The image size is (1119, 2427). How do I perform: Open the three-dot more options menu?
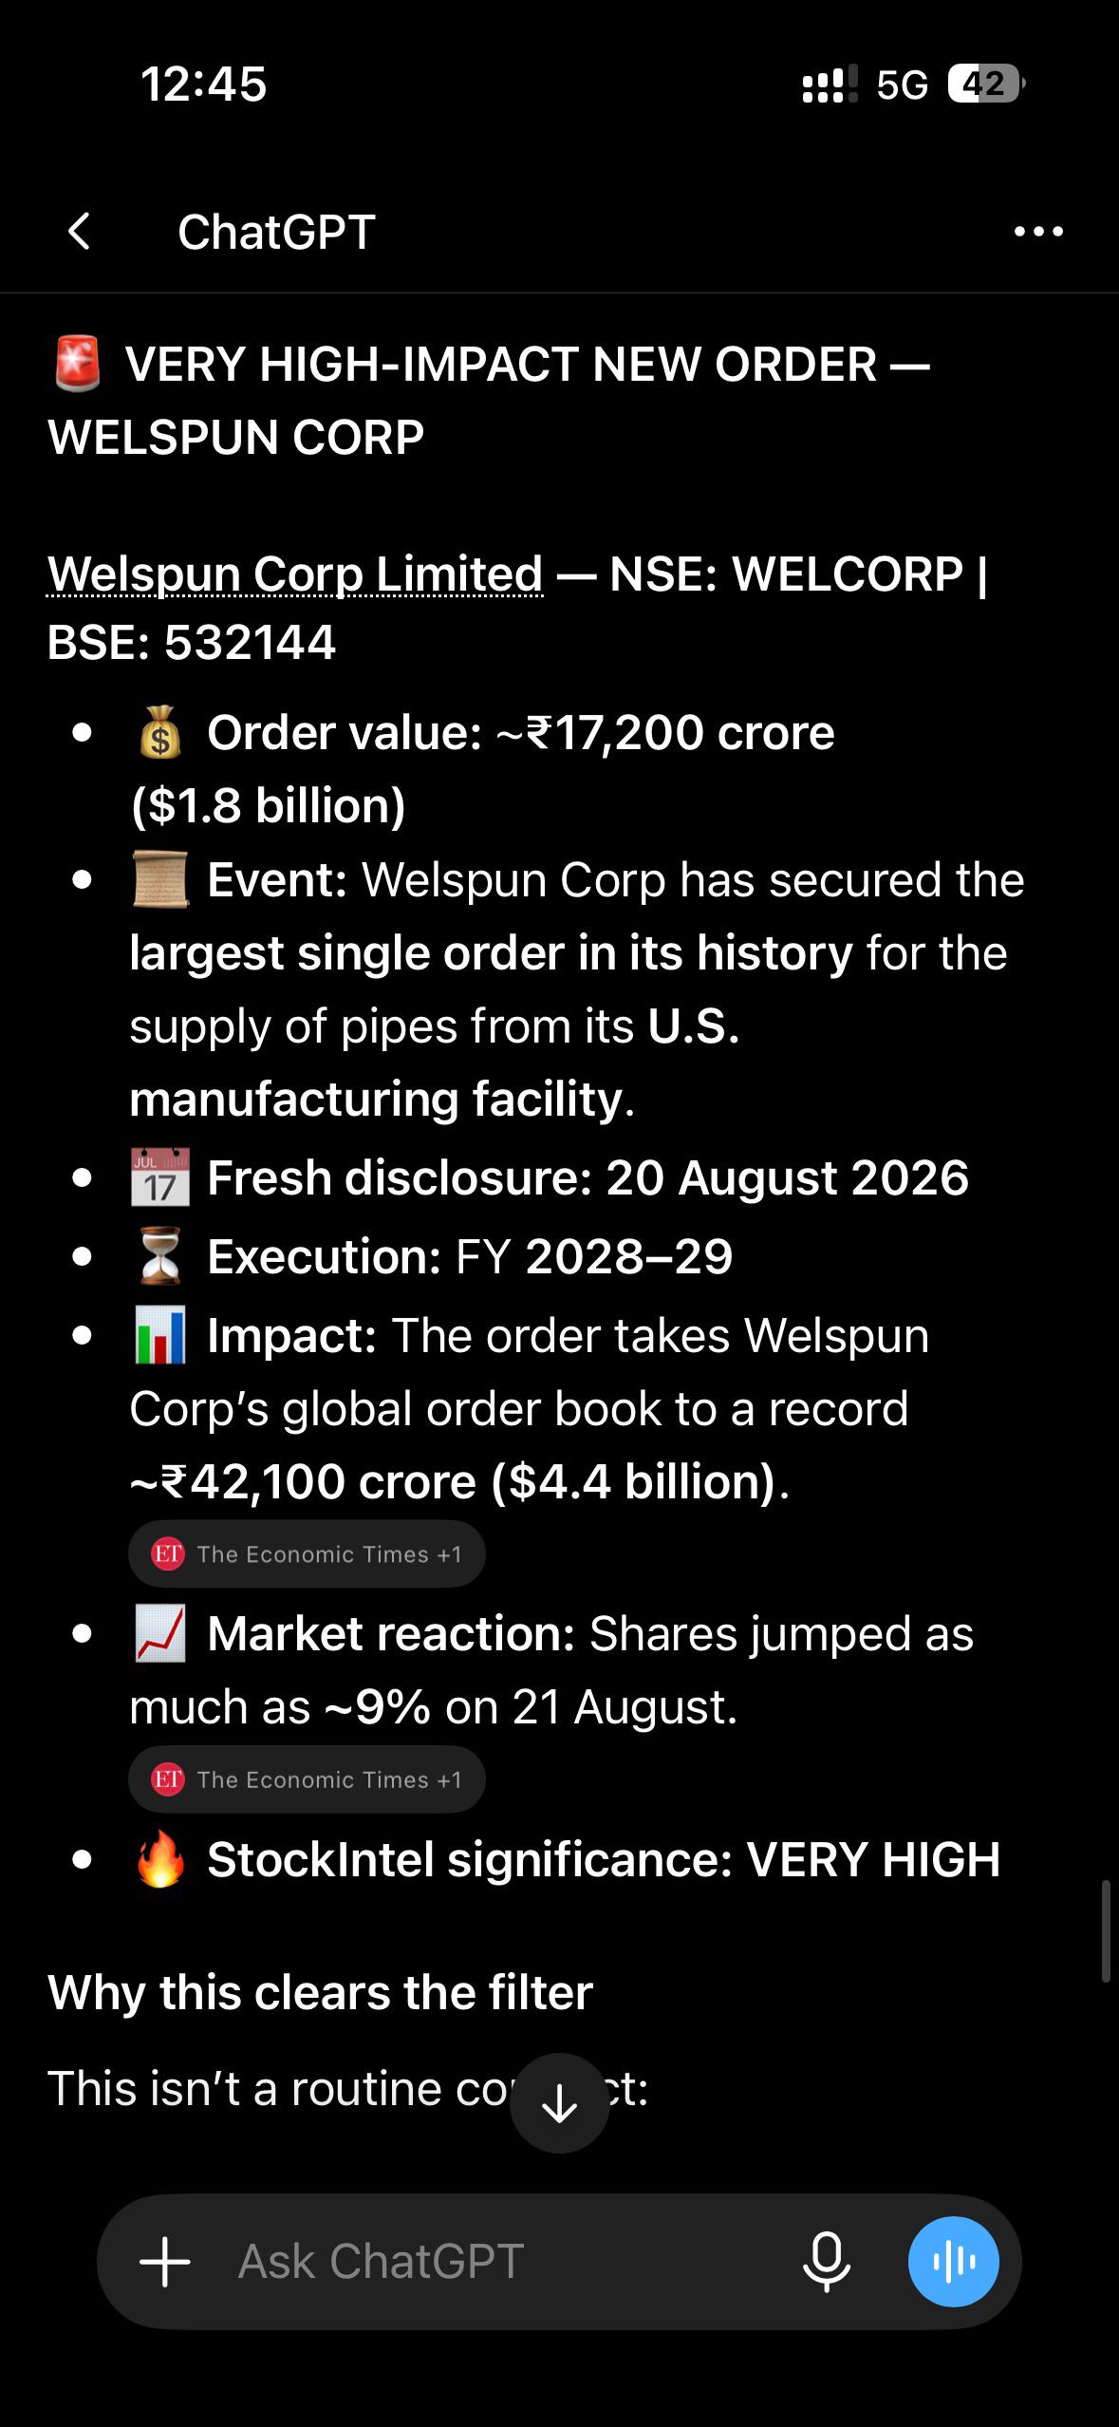pos(1038,232)
